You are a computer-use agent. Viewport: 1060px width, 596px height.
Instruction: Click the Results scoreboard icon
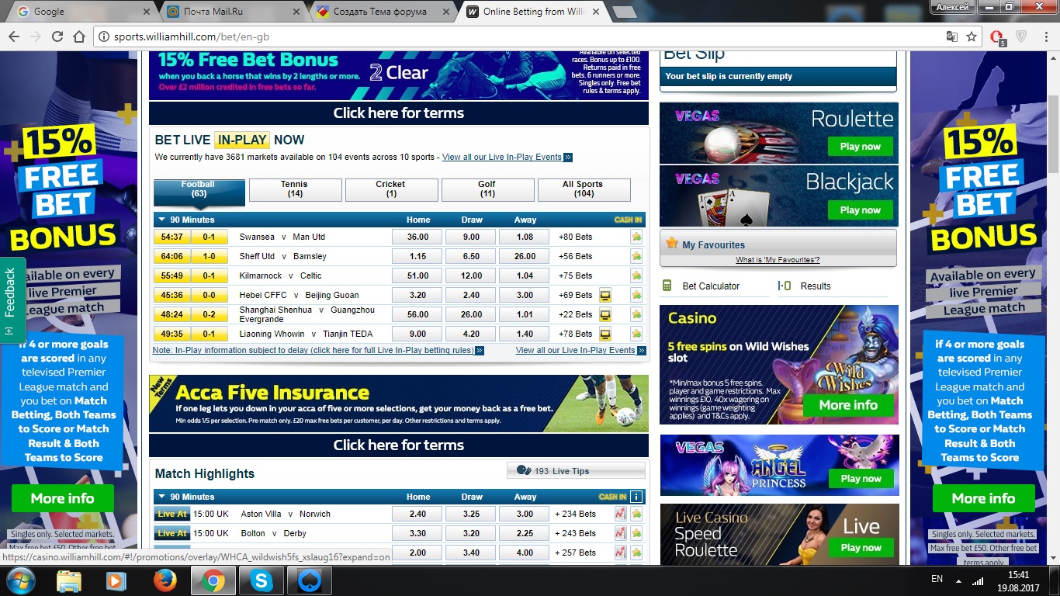click(785, 286)
